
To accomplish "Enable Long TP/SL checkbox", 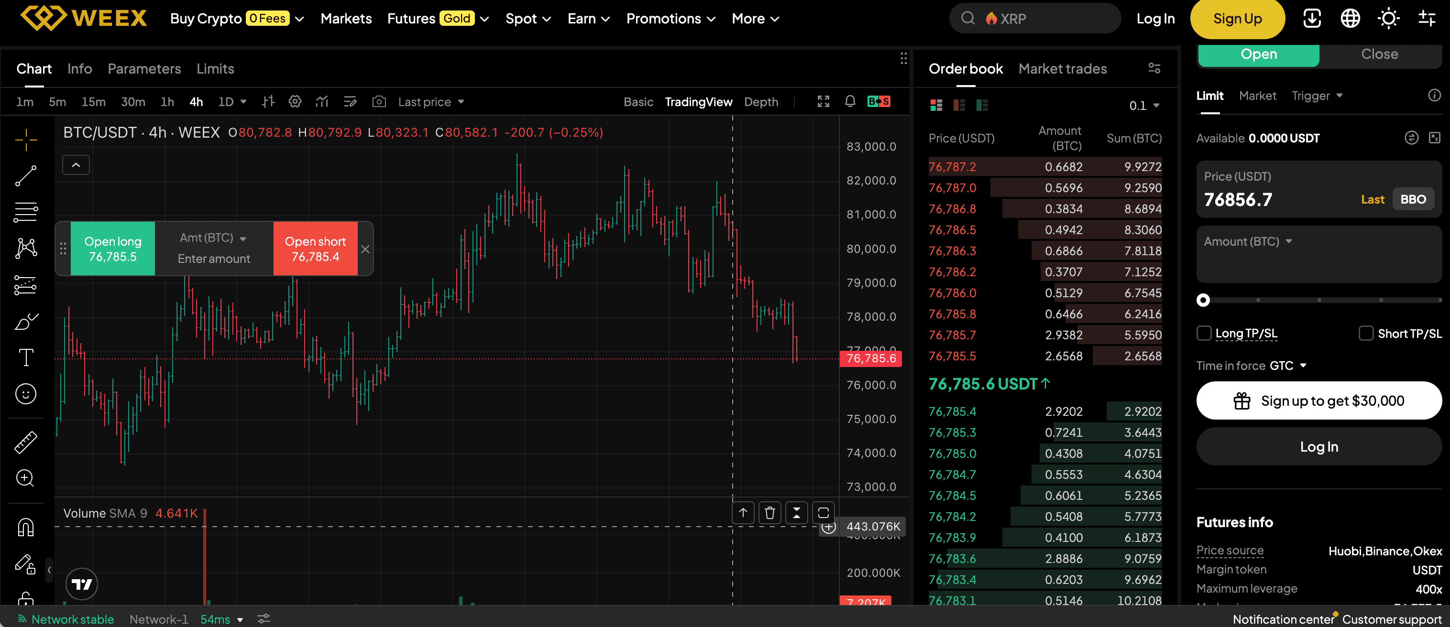I will pyautogui.click(x=1204, y=334).
